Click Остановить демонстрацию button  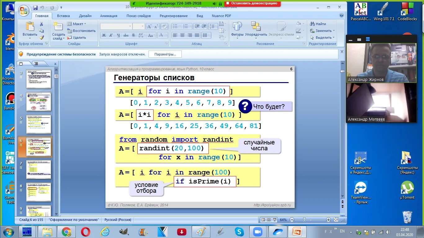click(x=252, y=3)
